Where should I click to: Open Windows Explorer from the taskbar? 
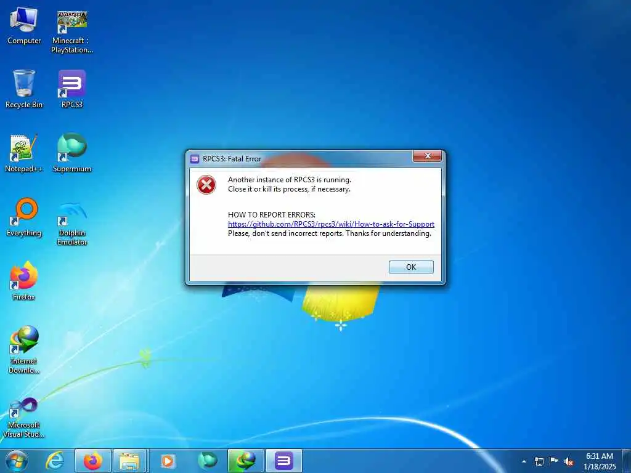pos(129,461)
